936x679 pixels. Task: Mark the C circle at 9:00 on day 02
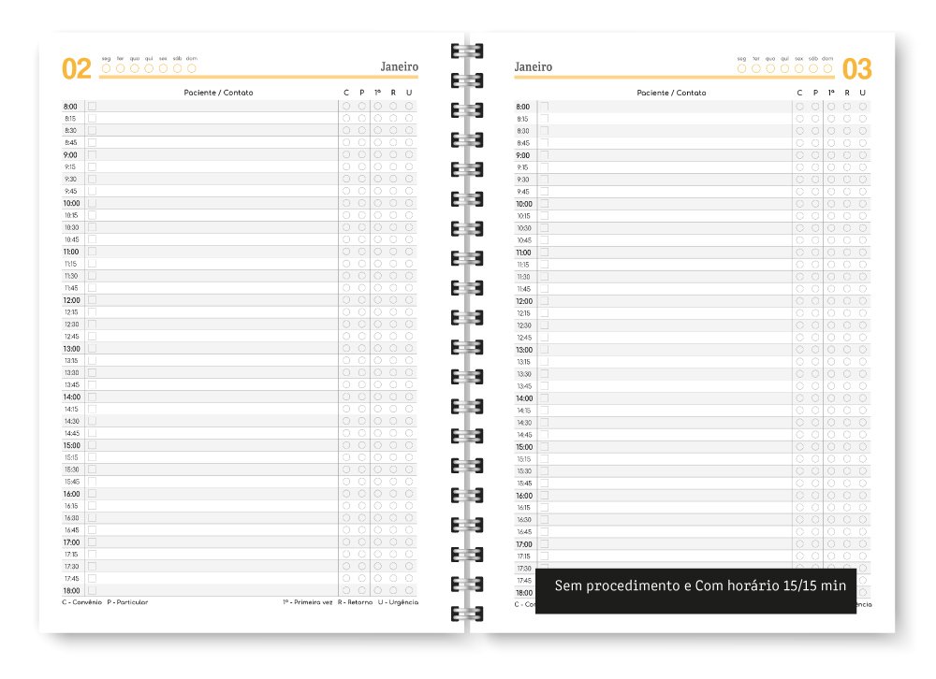click(x=346, y=155)
